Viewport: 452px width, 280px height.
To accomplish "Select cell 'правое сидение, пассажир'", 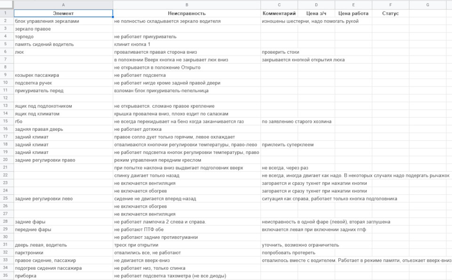I will (x=64, y=260).
